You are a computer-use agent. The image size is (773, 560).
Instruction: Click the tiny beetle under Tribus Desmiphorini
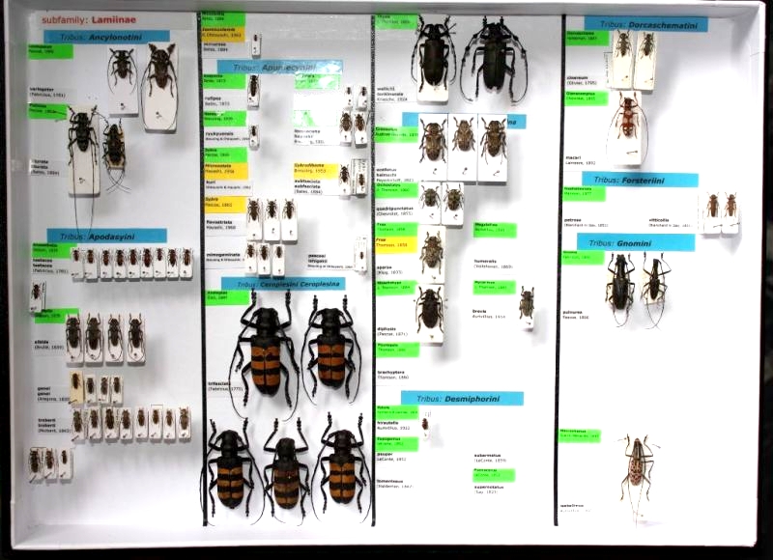[x=424, y=422]
